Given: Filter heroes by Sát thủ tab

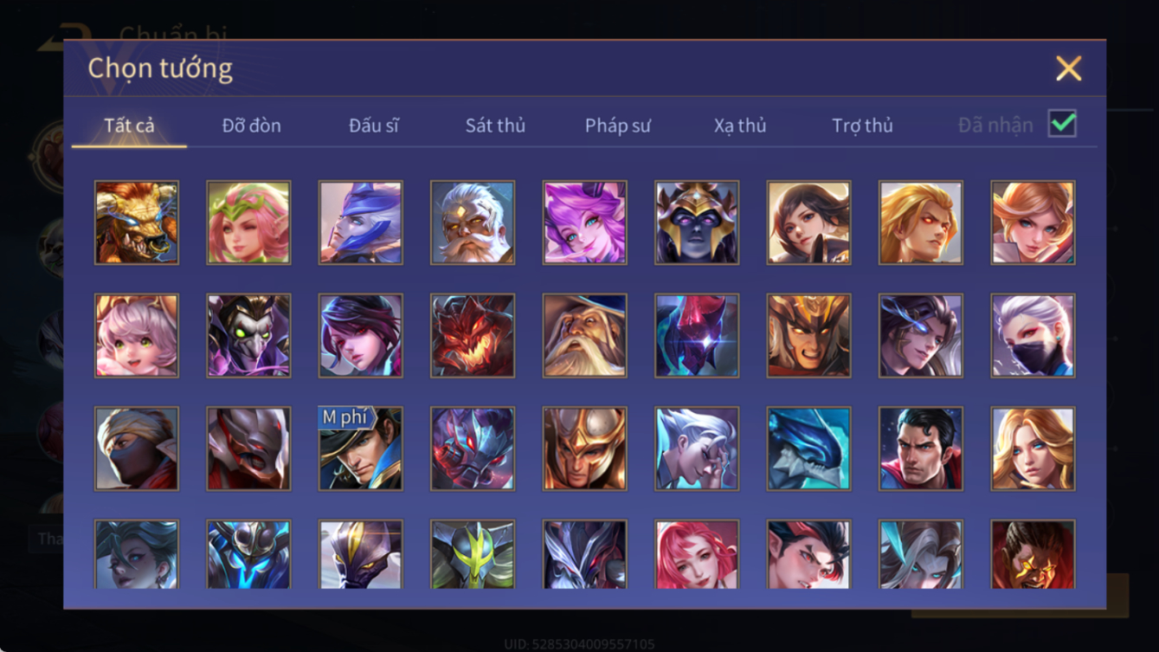Looking at the screenshot, I should (495, 126).
